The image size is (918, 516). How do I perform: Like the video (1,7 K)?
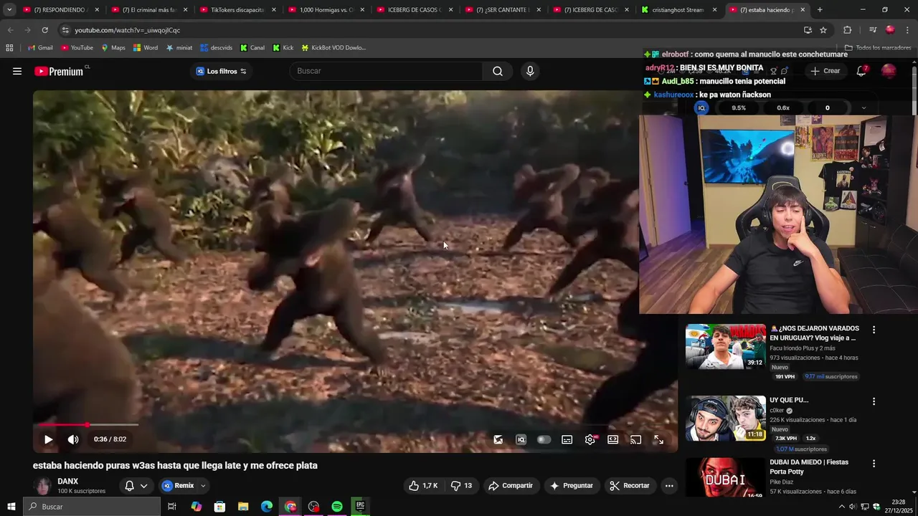tap(423, 486)
